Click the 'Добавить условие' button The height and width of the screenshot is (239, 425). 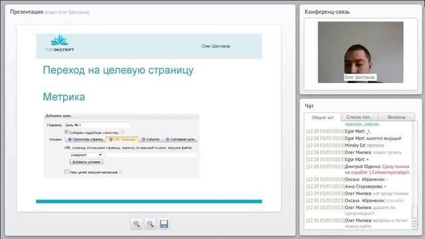86,162
